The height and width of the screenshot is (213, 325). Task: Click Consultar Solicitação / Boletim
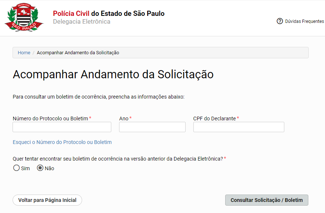coord(267,200)
